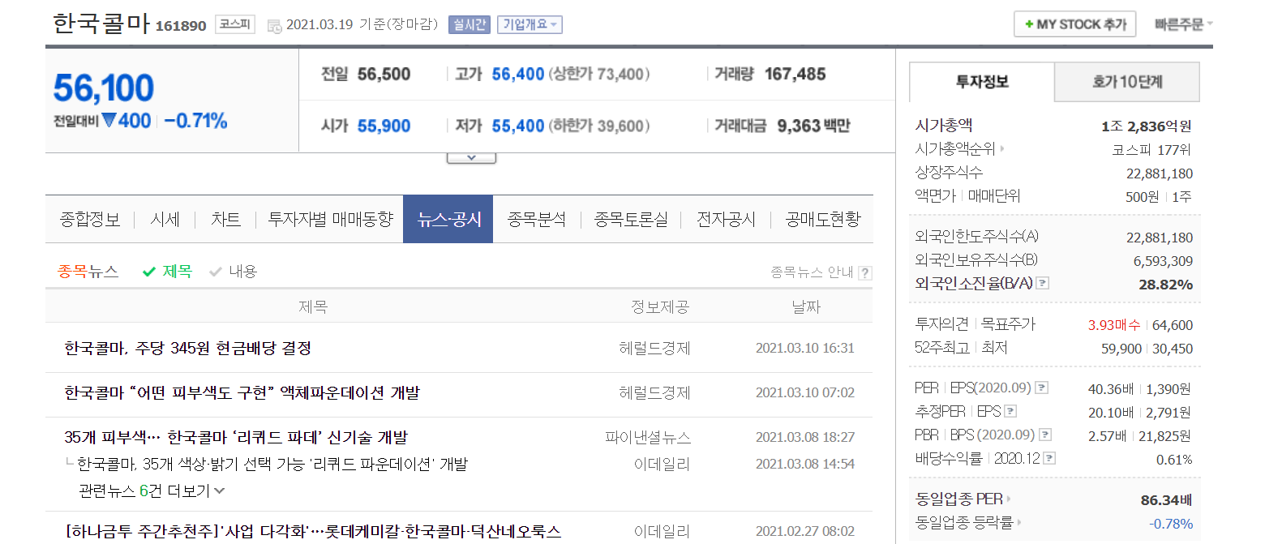Open article 하나금투 주간추천주 사업 다각화
Viewport: 1265px width, 544px height.
[x=313, y=532]
